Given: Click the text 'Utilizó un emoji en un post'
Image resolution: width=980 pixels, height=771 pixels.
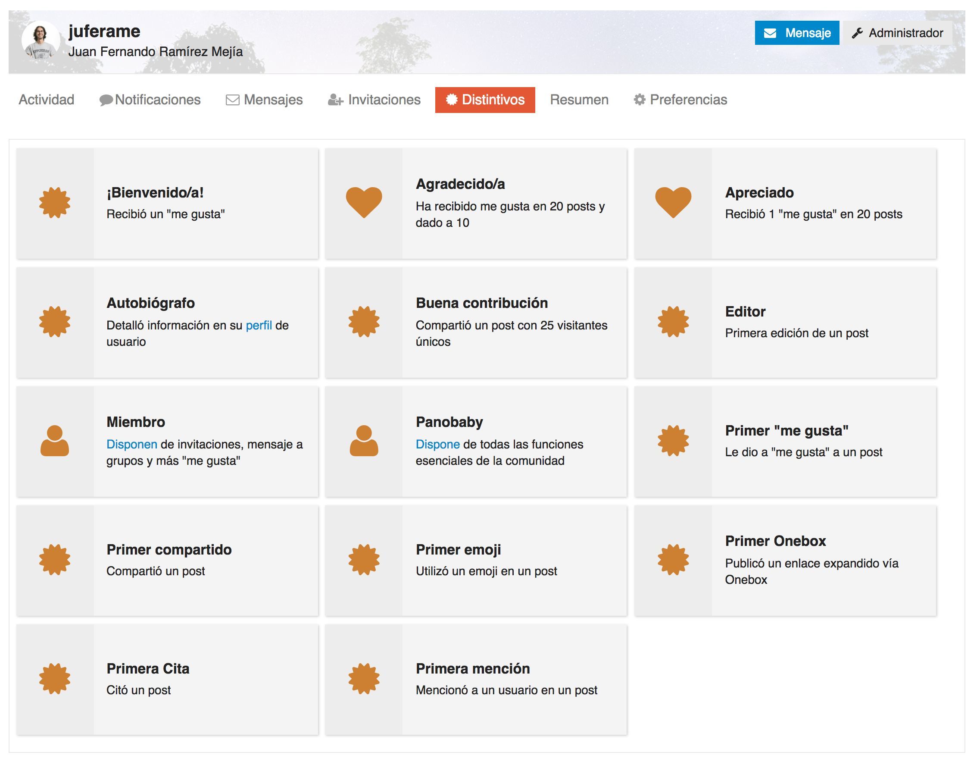Looking at the screenshot, I should 487,571.
